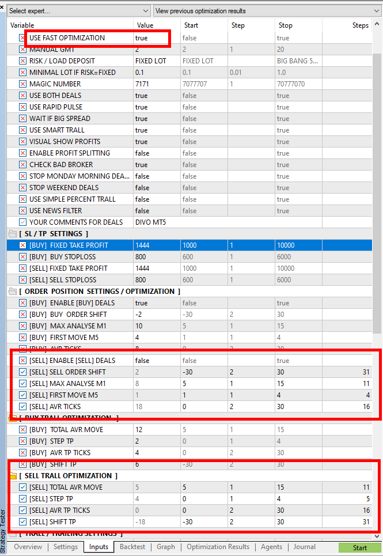This screenshot has height=556, width=383.
Task: Click the green Start button
Action: [359, 547]
